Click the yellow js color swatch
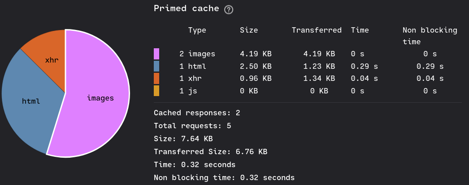This screenshot has width=469, height=185. tap(156, 91)
